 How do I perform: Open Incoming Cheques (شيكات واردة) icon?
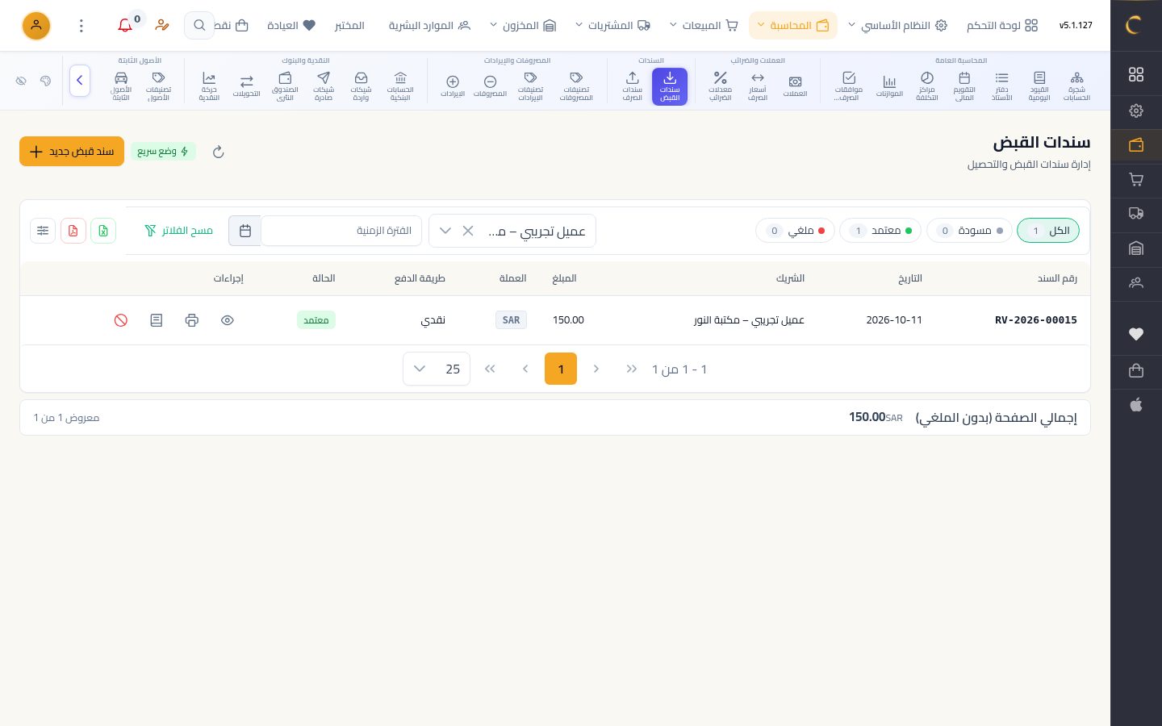tap(361, 86)
